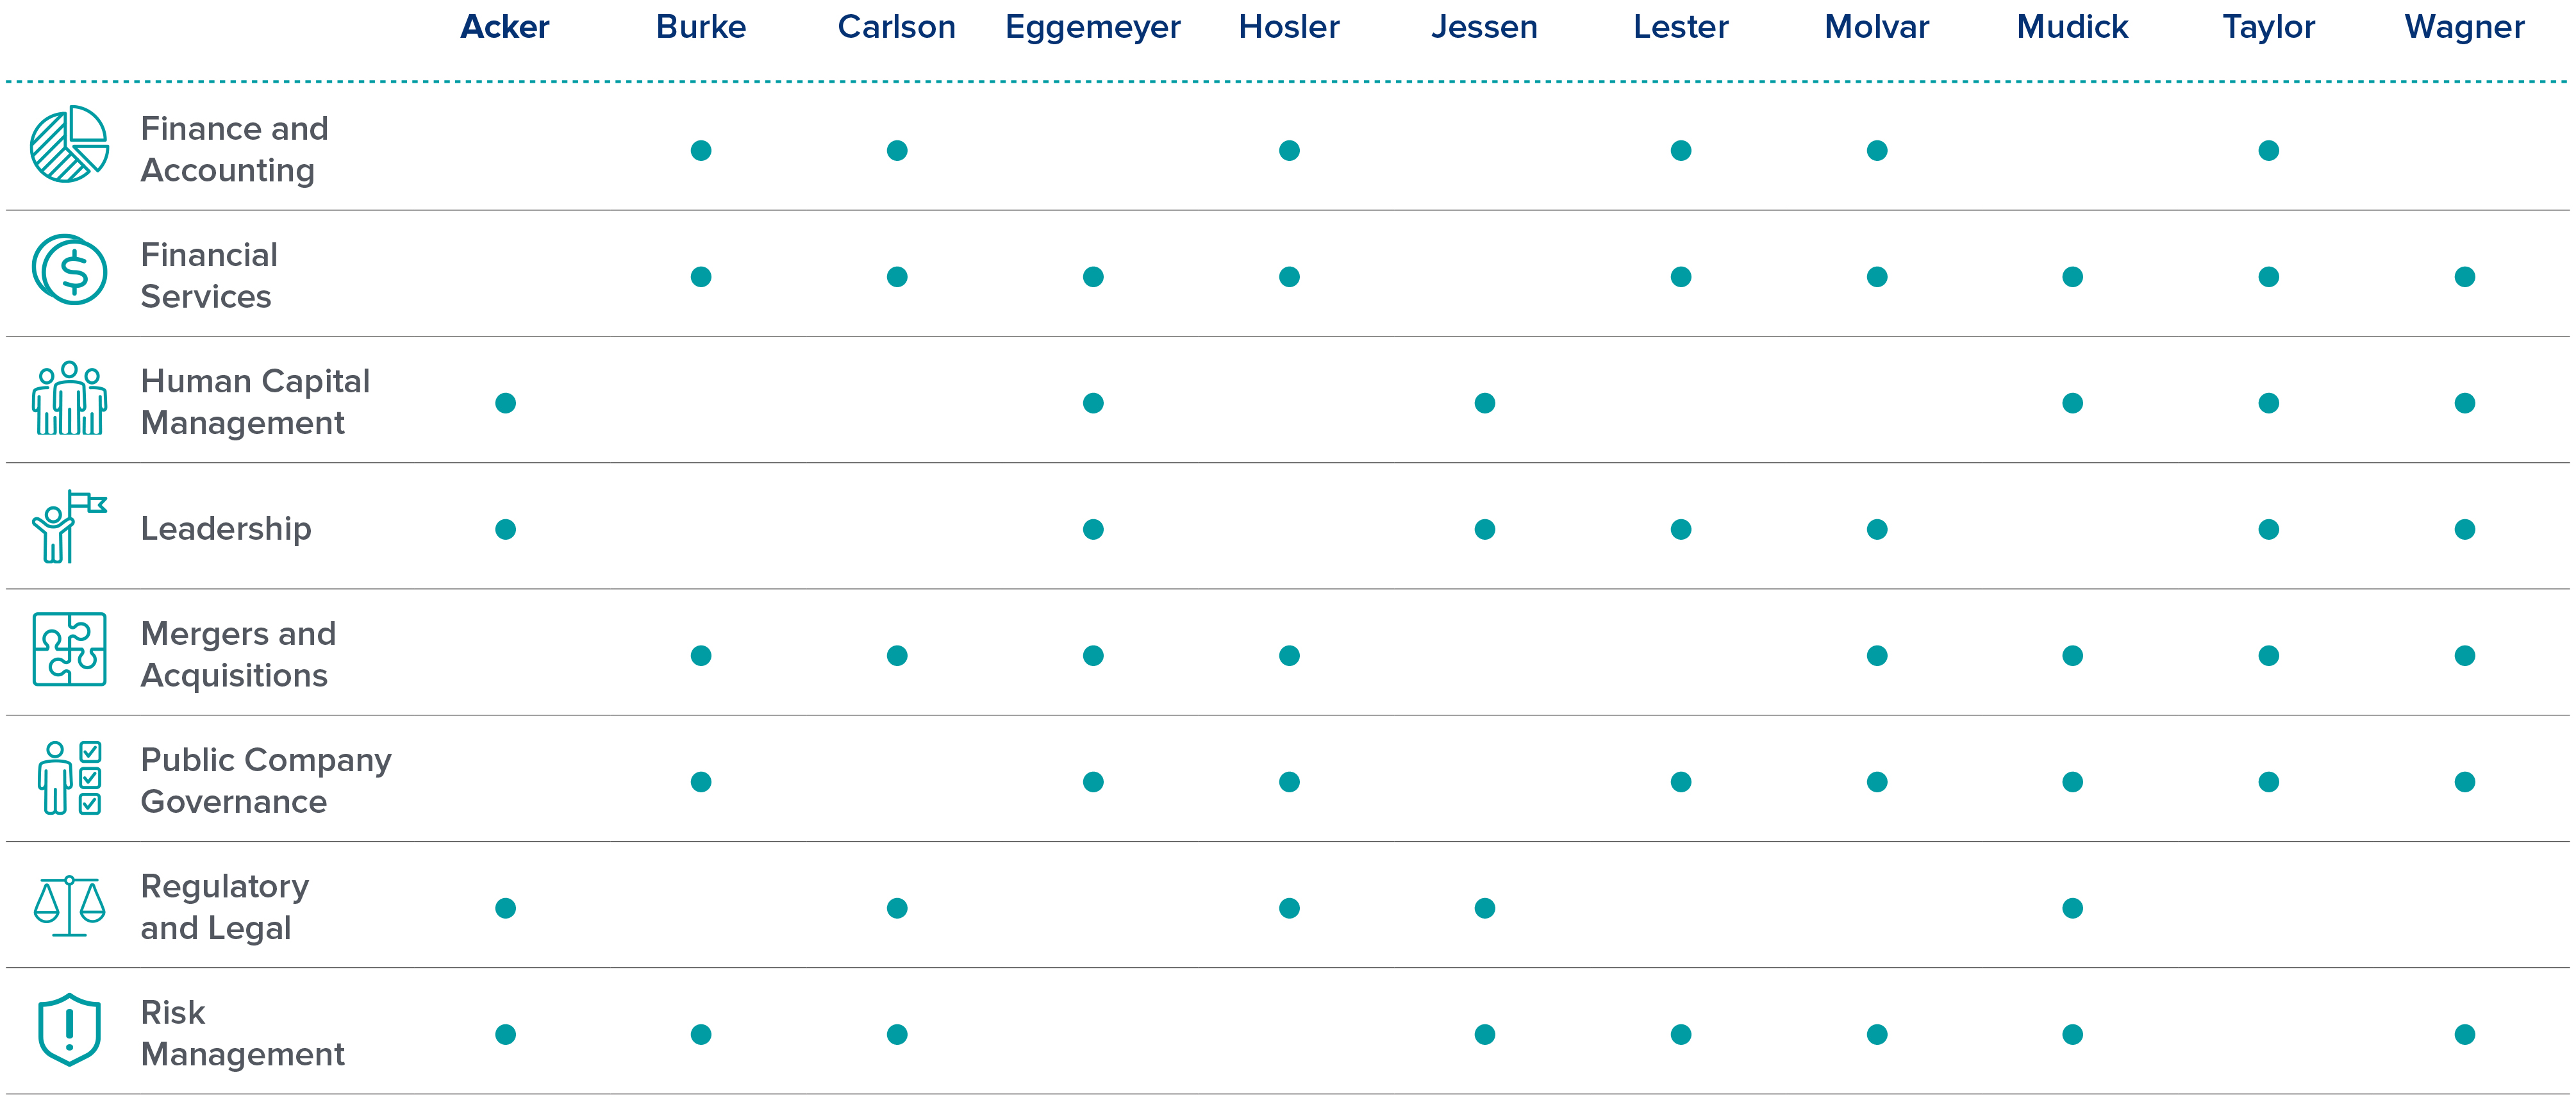Click the Financial Services row label
Image resolution: width=2576 pixels, height=1100 pixels.
tap(209, 276)
